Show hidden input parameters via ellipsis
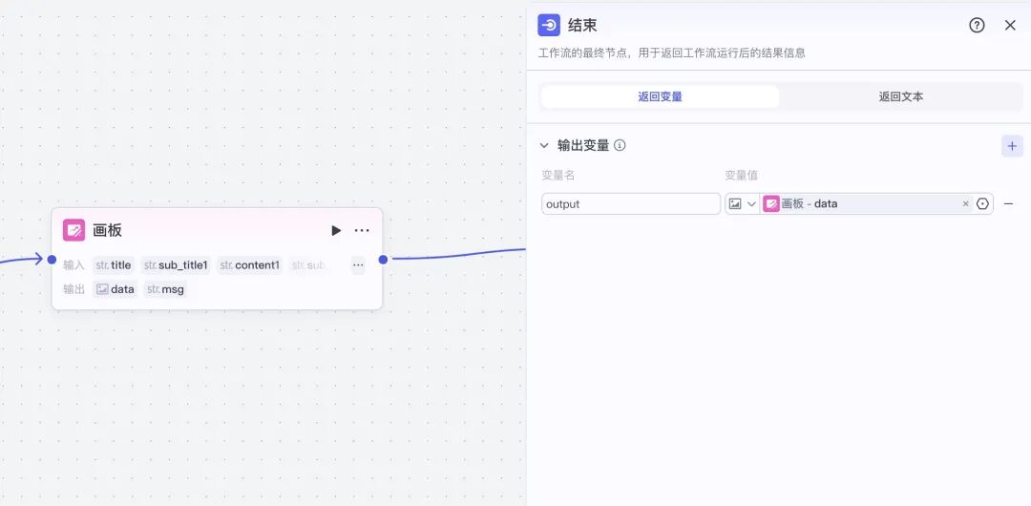 pos(358,265)
